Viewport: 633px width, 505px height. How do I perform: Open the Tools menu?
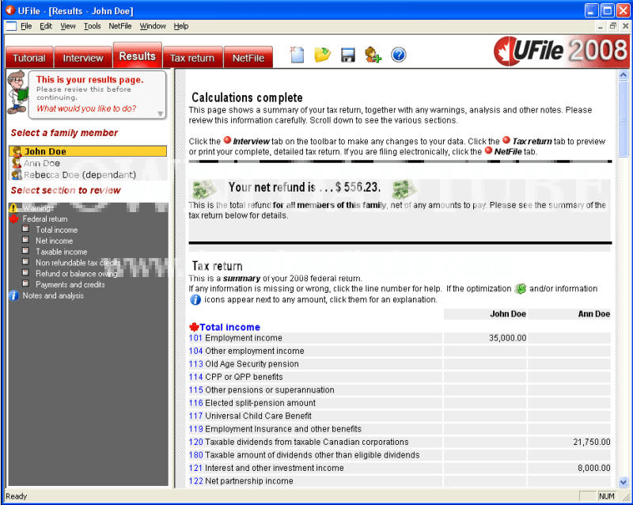click(93, 26)
